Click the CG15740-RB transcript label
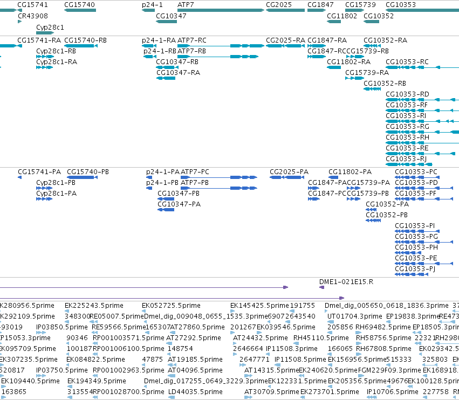 tap(85, 40)
